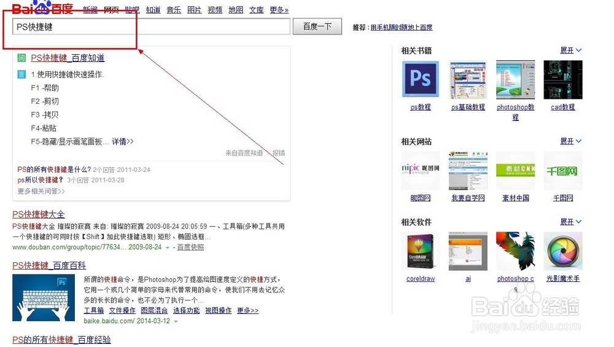Click the nipic 昵图网 logo
The image size is (614, 347).
coord(421,171)
